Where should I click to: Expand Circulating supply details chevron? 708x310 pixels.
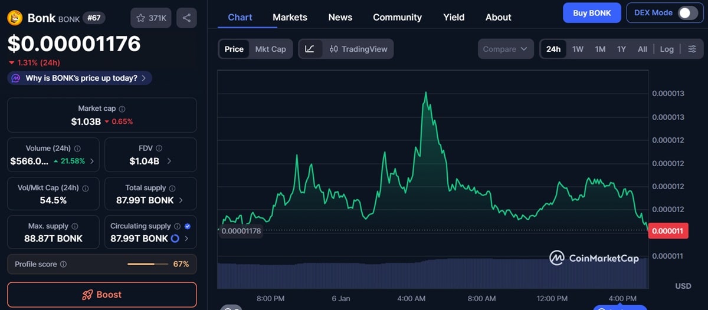tap(186, 239)
